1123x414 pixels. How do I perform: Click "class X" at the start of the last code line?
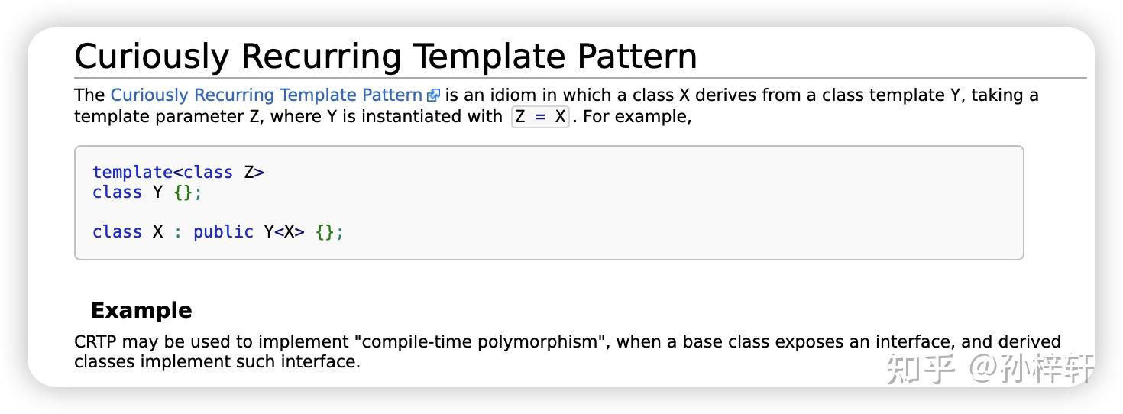128,232
